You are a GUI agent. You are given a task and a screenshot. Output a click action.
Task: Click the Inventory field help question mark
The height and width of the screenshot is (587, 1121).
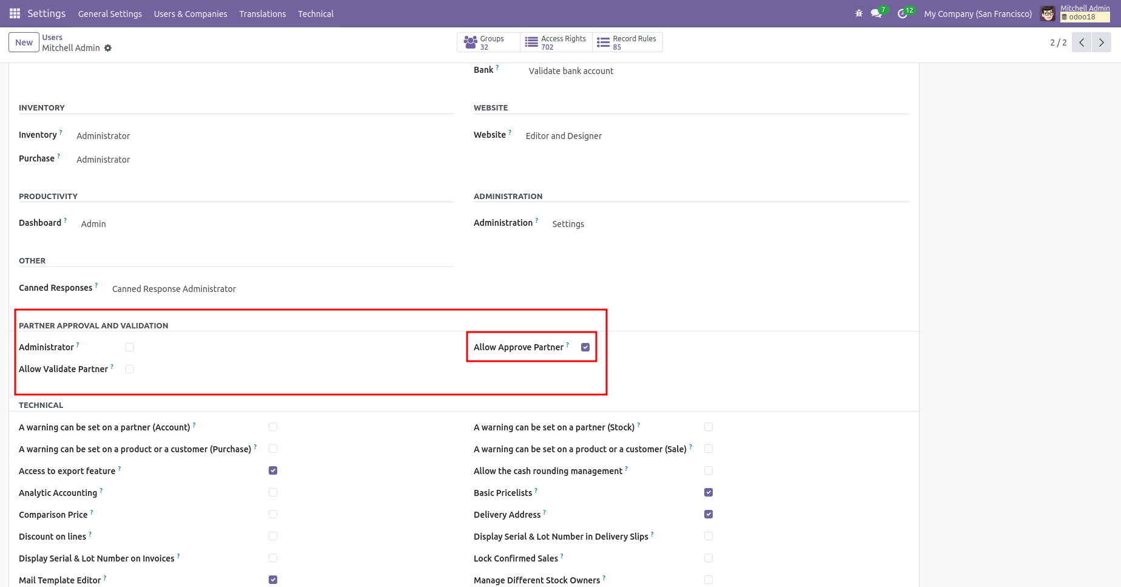61,132
